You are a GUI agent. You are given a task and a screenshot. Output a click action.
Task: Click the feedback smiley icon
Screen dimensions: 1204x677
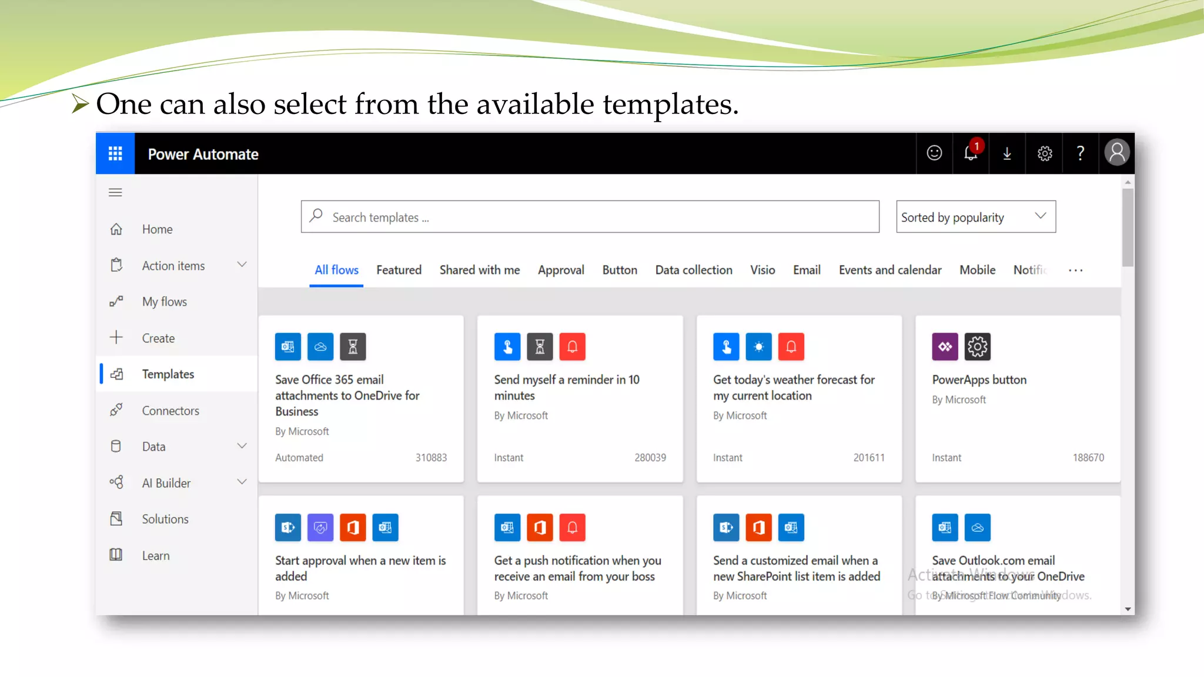pyautogui.click(x=934, y=153)
